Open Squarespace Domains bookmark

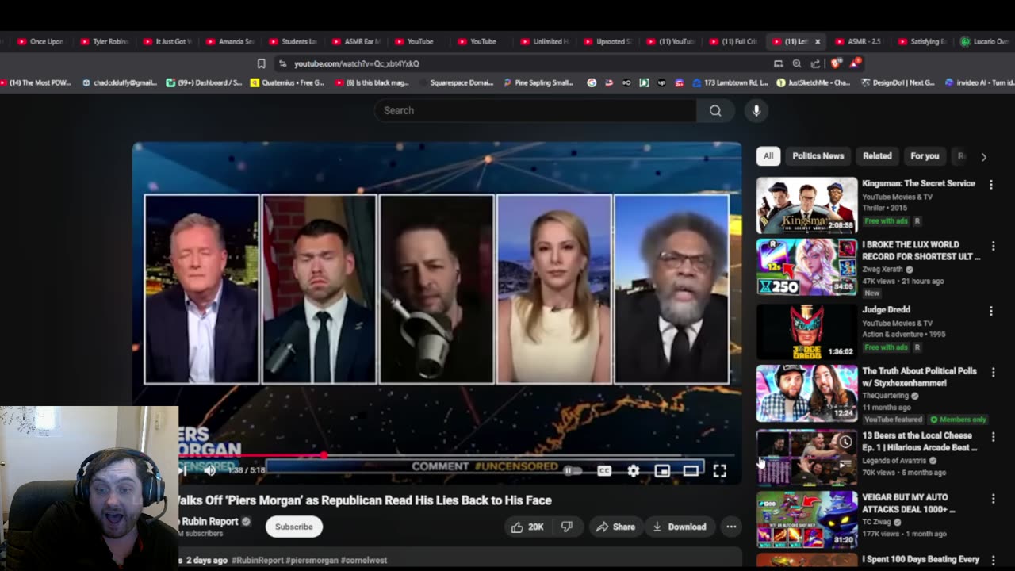(x=455, y=82)
